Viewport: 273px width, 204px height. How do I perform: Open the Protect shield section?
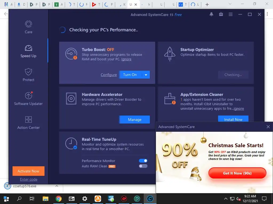coord(28,75)
